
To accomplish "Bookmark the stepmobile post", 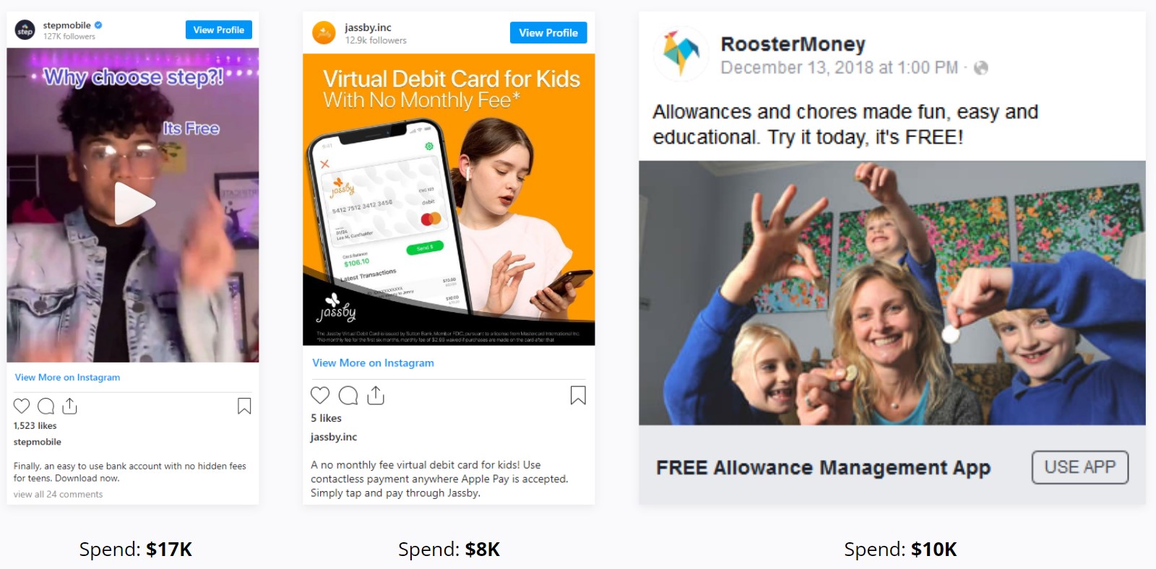I will (244, 406).
